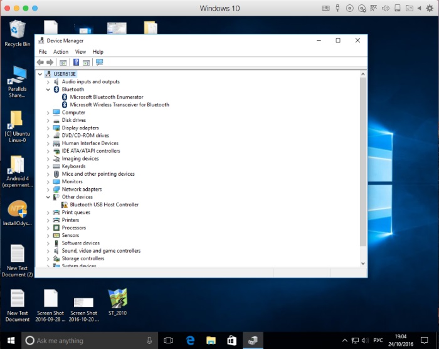The width and height of the screenshot is (439, 349).
Task: Select the Parallels Shared Folders desktop icon
Action: (18, 81)
